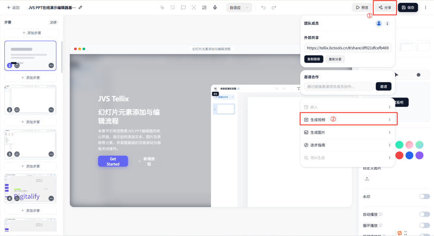Redo the action in the top toolbar
434x236 pixels.
[274, 8]
